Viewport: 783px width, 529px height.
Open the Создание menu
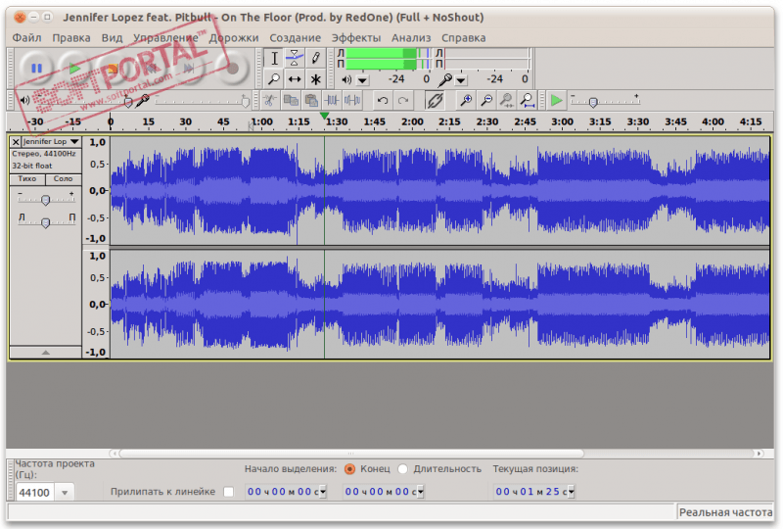[296, 38]
